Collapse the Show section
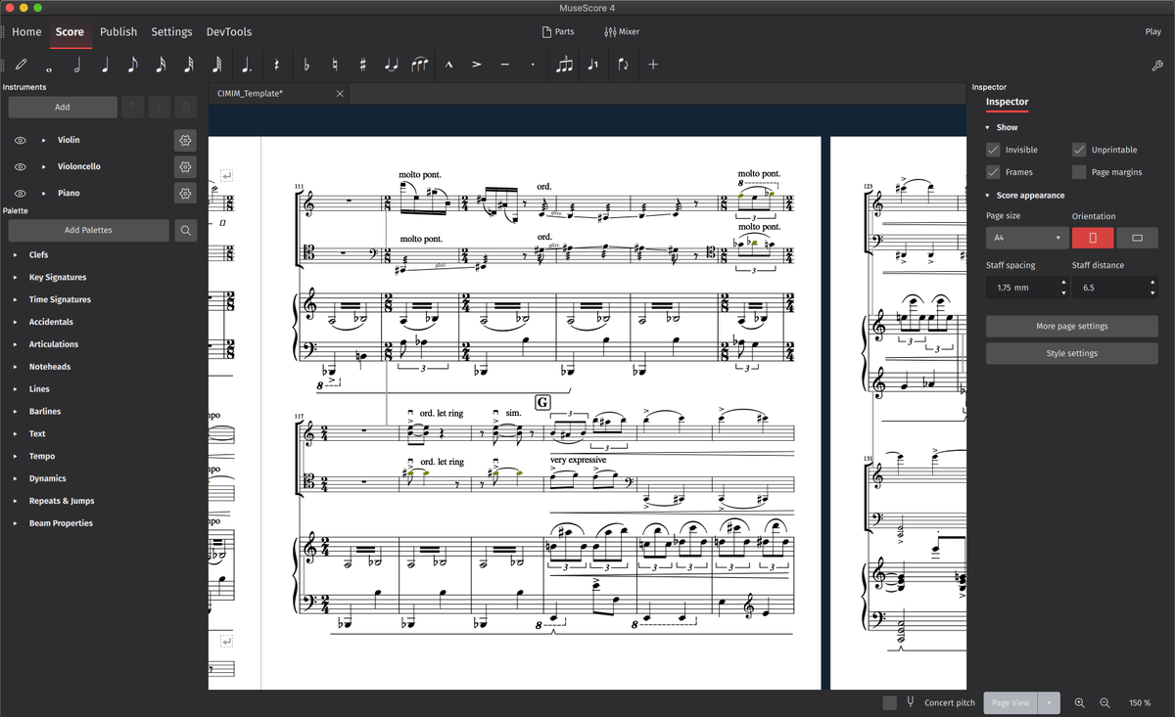The width and height of the screenshot is (1175, 717). (x=987, y=127)
